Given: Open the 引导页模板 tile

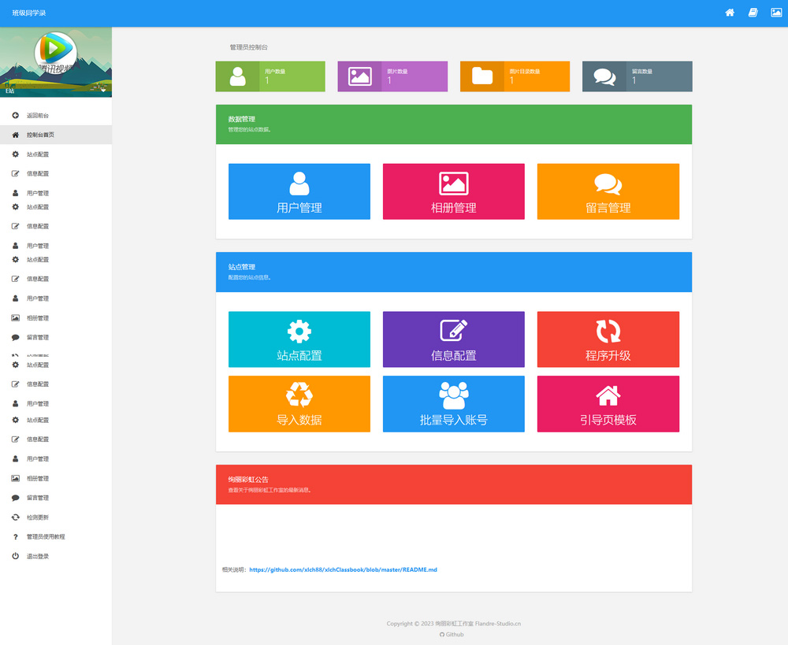Looking at the screenshot, I should click(608, 404).
